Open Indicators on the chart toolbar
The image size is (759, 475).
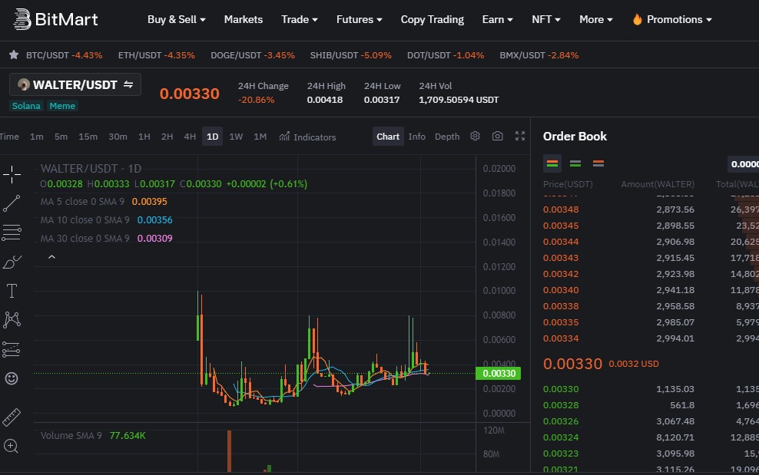coord(307,137)
